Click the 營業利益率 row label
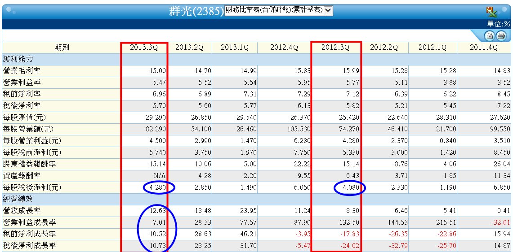Screen dimensions: 513x252 pyautogui.click(x=22, y=83)
